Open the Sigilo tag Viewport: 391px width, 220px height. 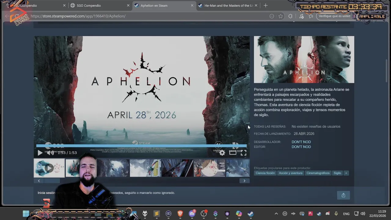tap(337, 173)
